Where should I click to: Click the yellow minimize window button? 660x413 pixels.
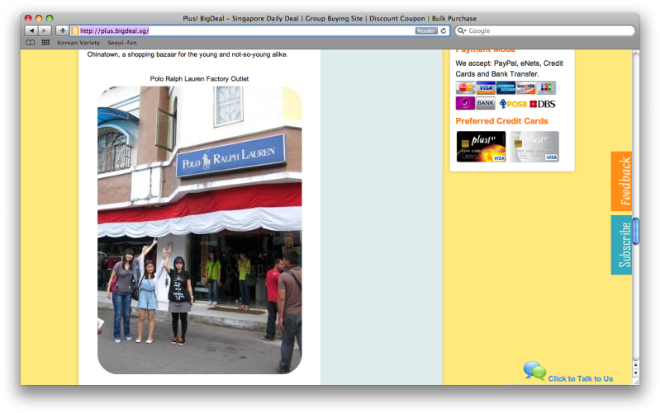39,18
